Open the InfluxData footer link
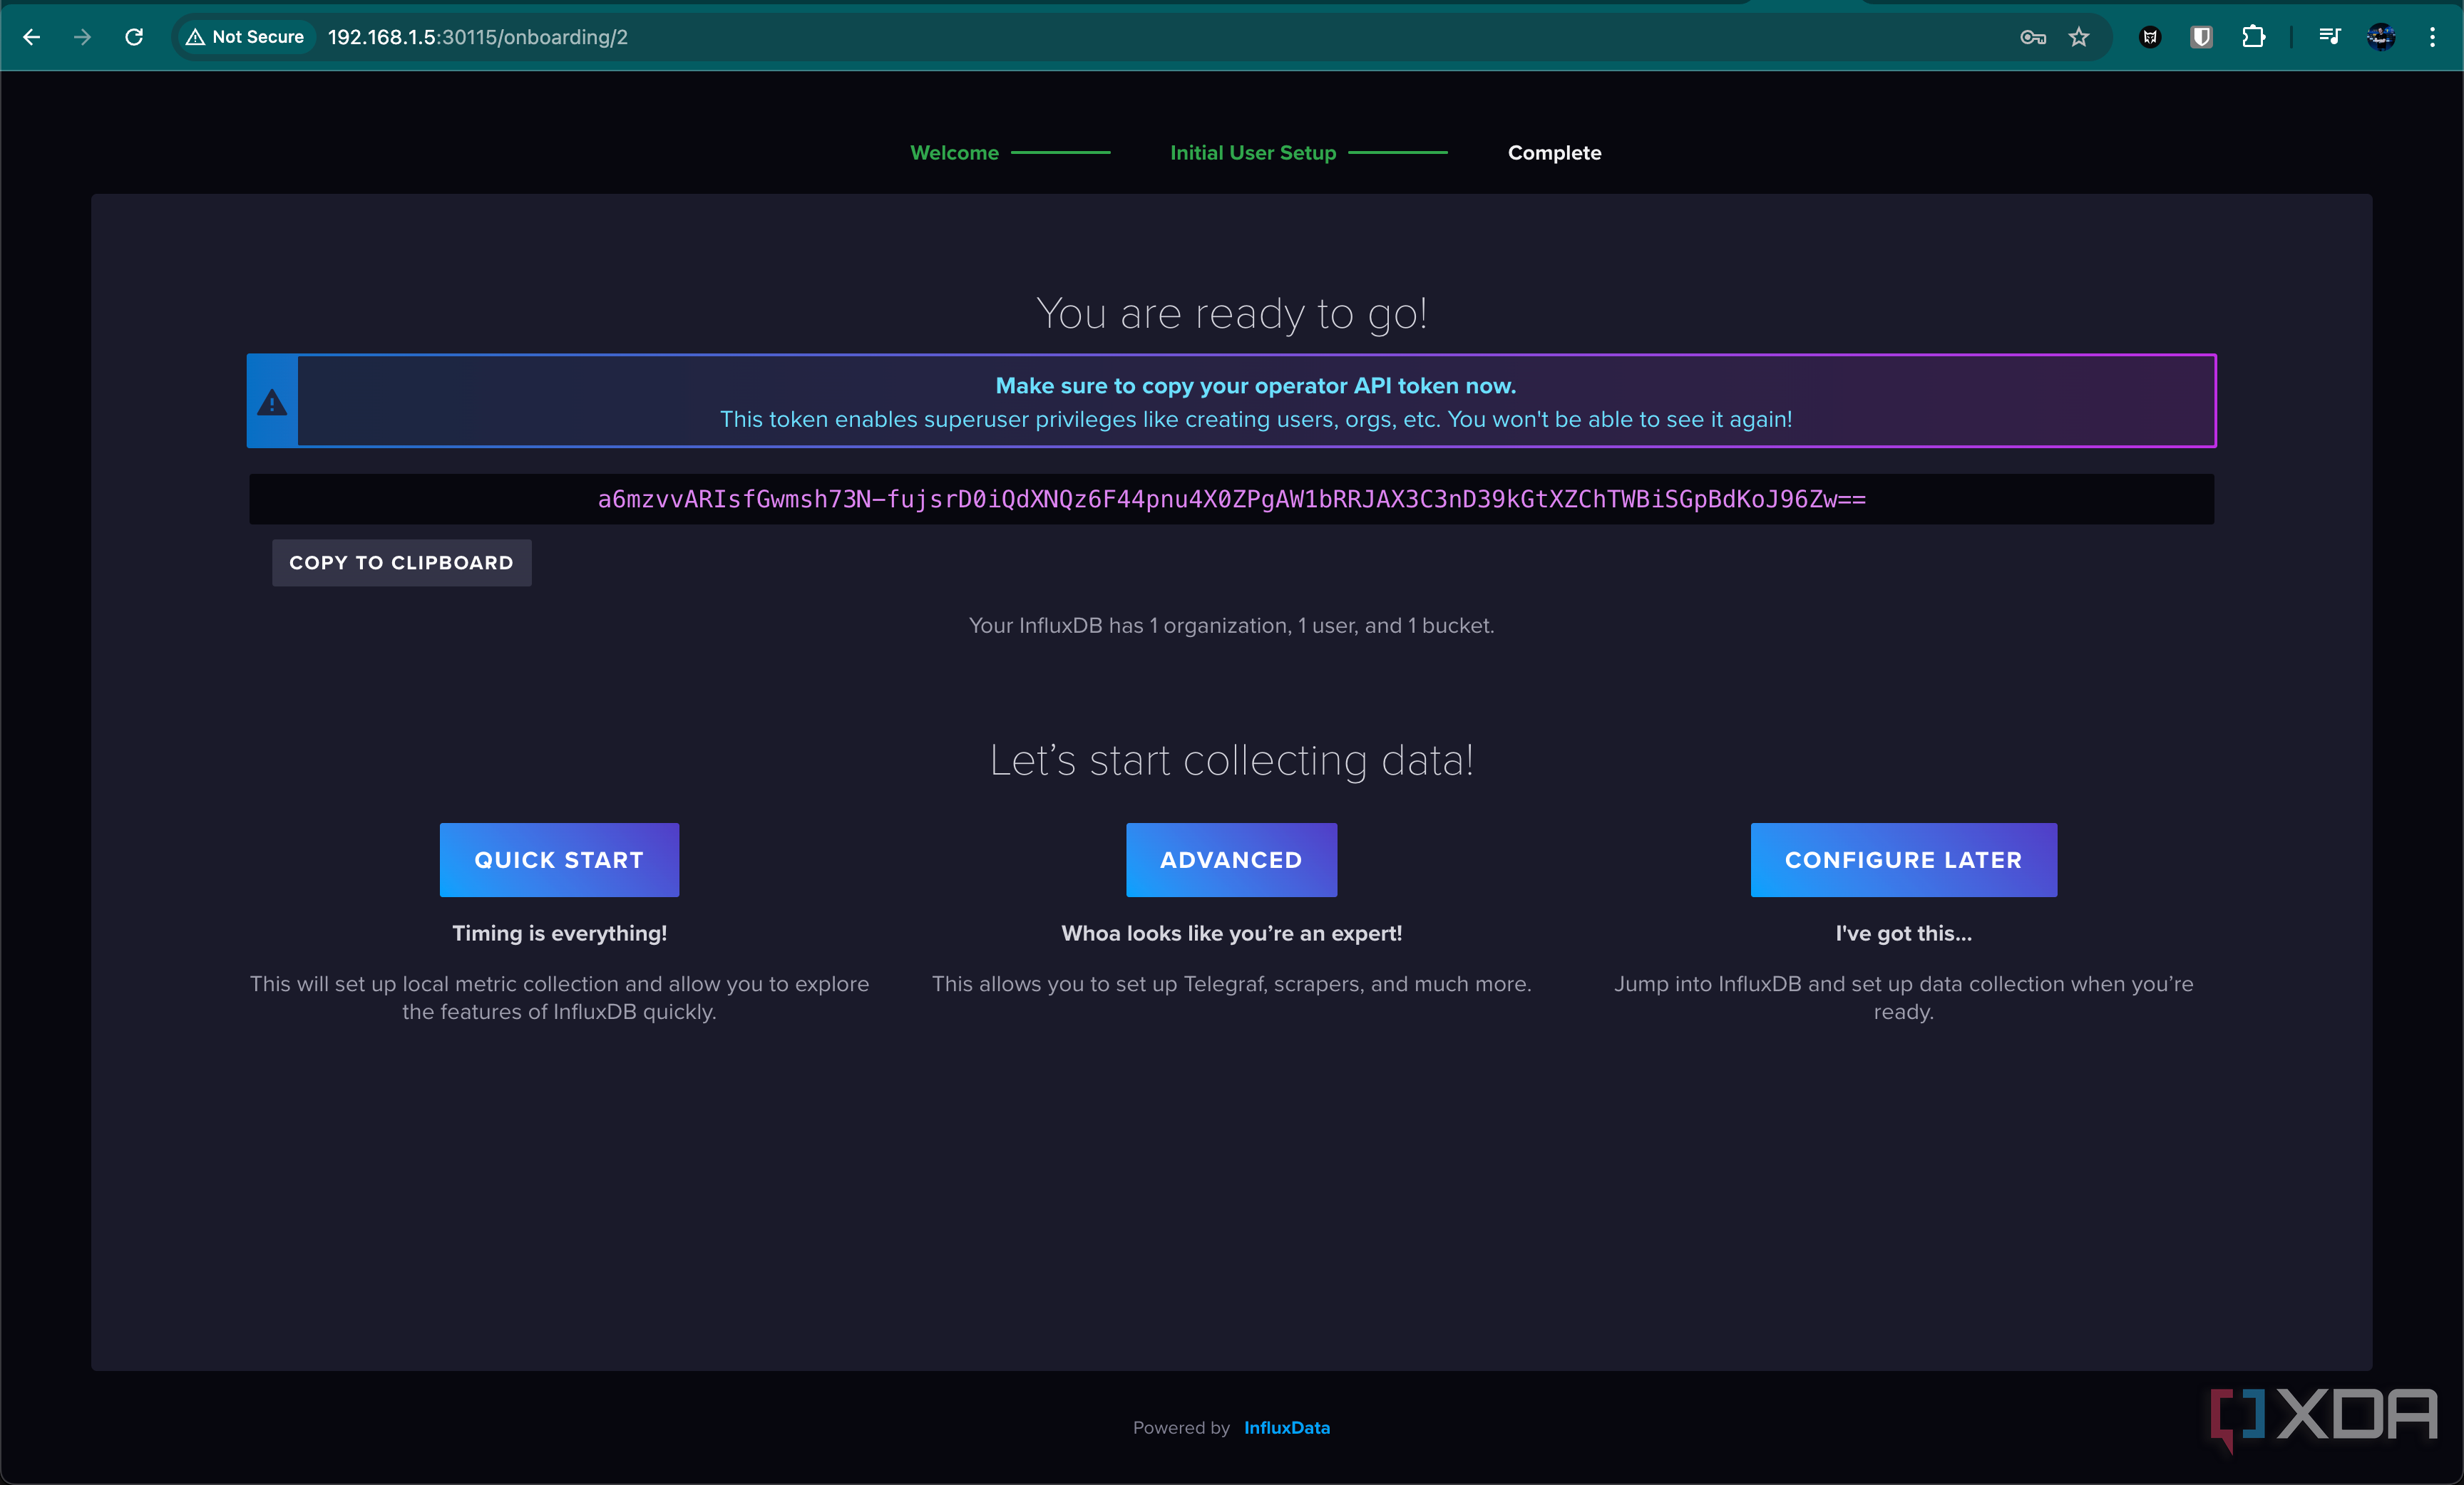 click(x=1286, y=1427)
